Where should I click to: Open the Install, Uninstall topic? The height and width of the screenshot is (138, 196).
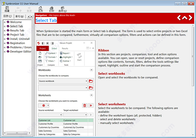[x=20, y=39]
